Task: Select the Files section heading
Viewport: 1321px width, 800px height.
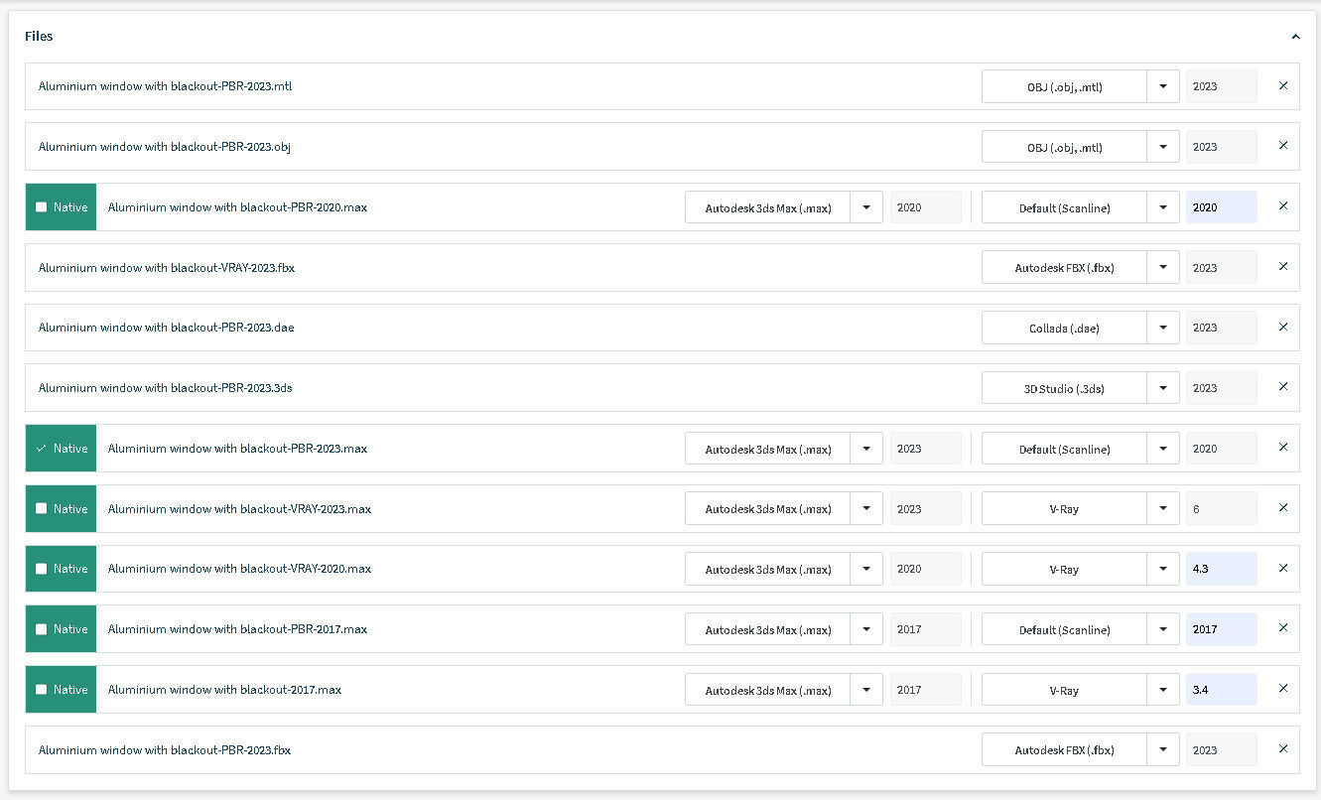Action: (x=39, y=36)
